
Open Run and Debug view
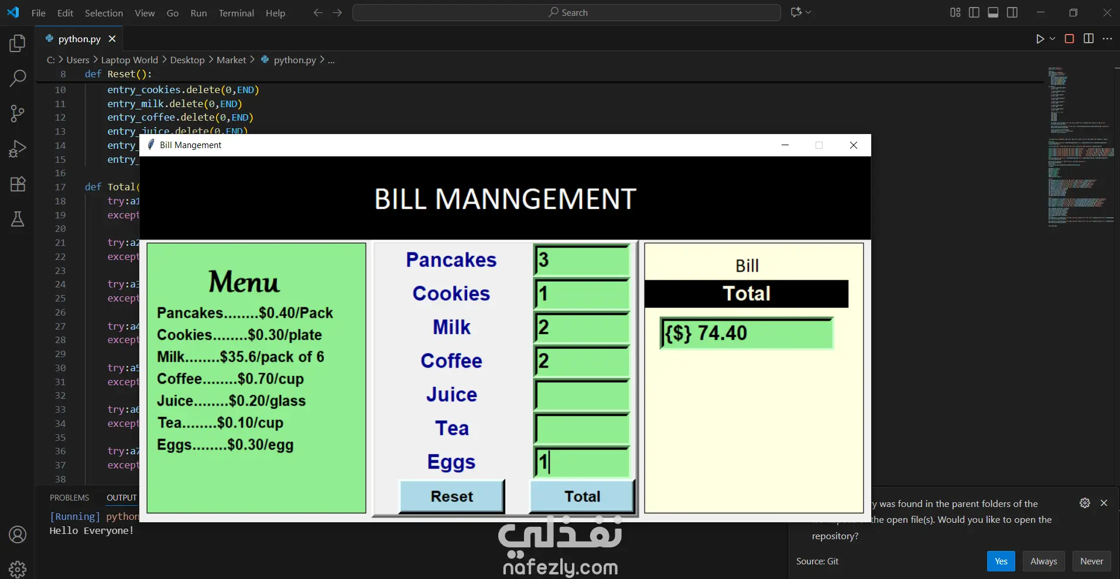pos(18,149)
